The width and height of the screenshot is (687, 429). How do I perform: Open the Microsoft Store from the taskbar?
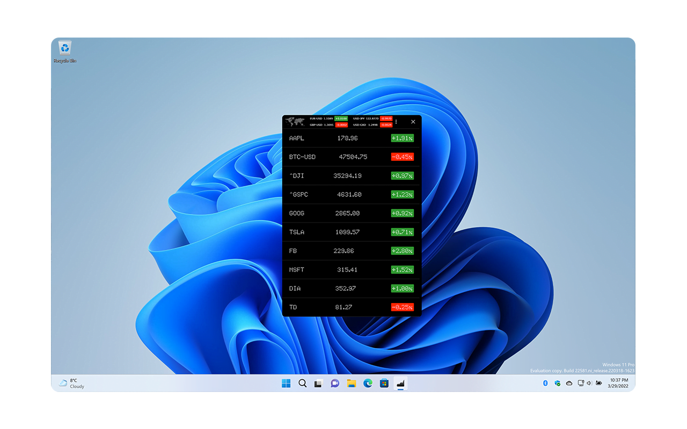pyautogui.click(x=384, y=383)
